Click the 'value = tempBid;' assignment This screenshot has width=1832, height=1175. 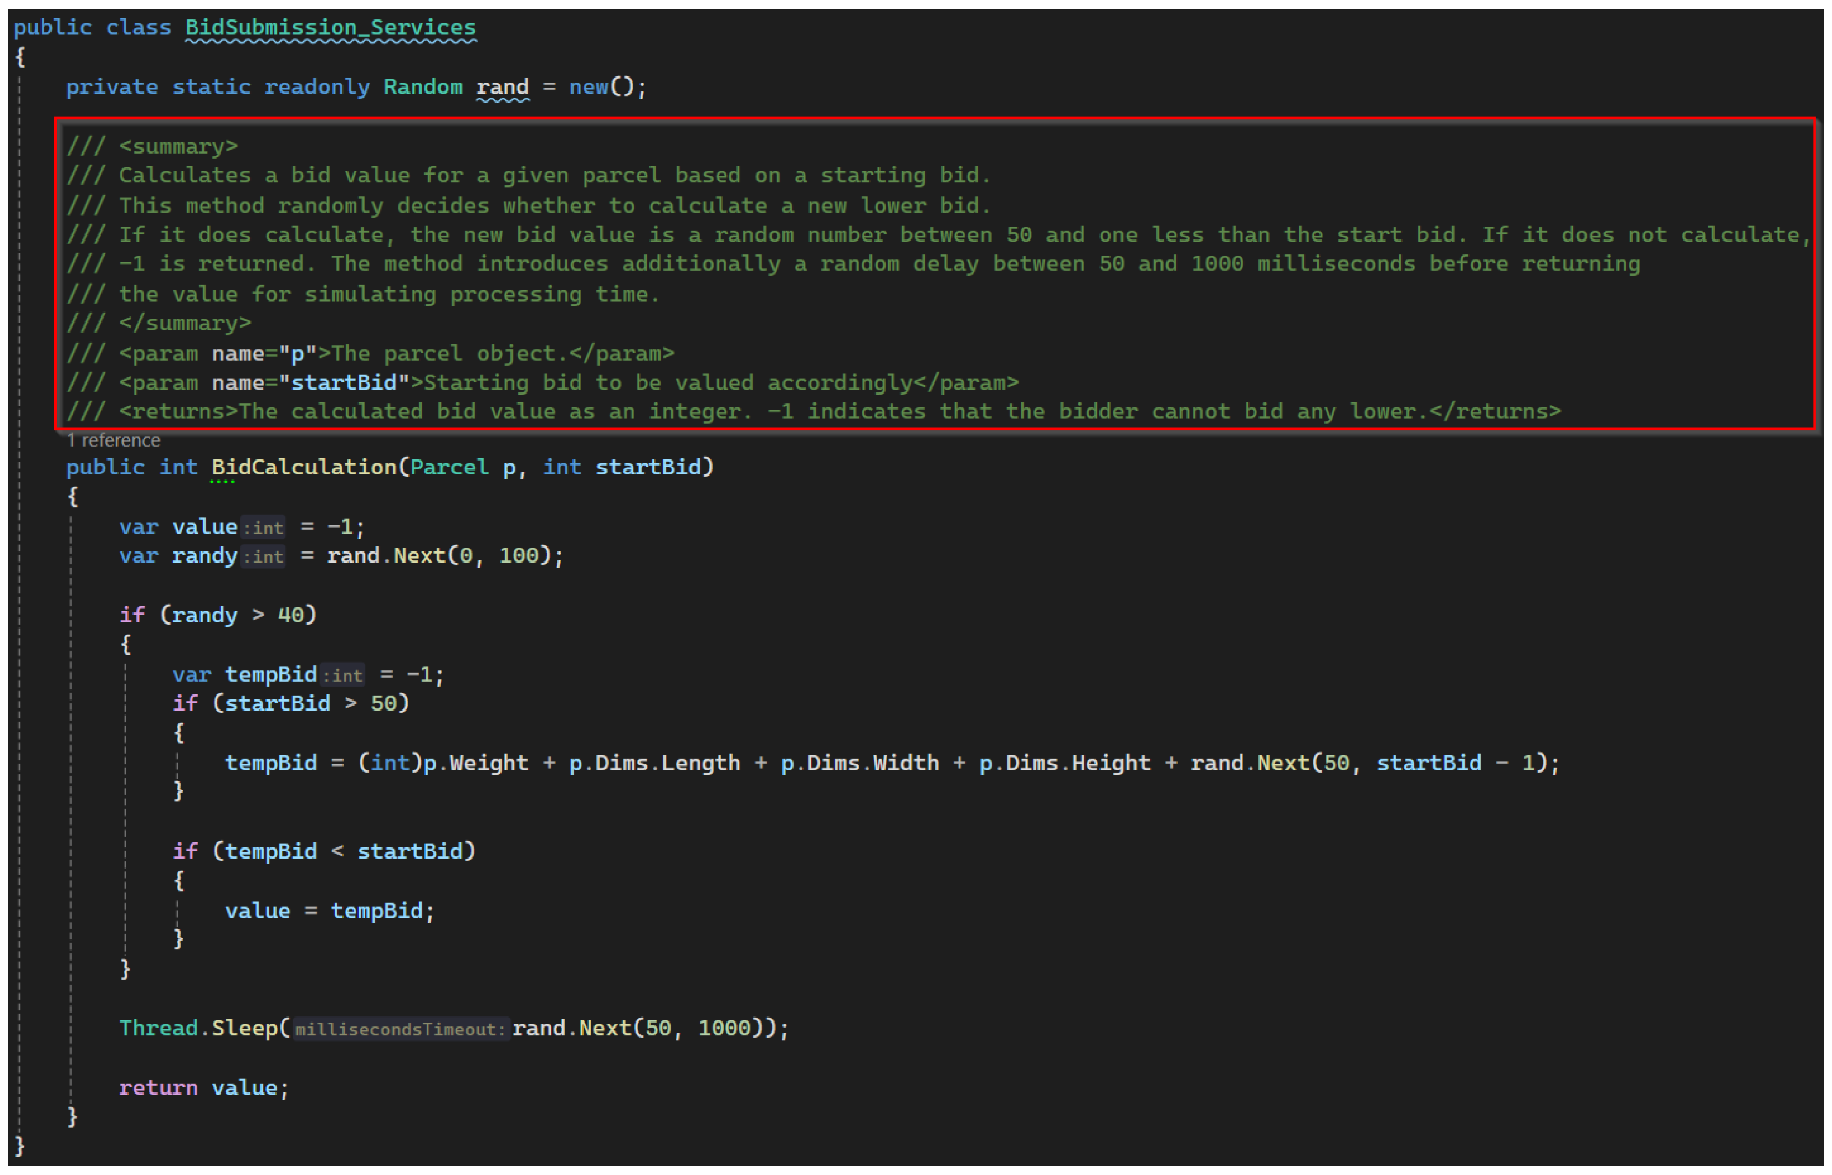[330, 910]
